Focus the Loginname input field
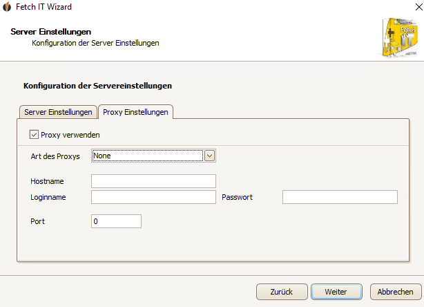424x307 pixels. point(153,197)
